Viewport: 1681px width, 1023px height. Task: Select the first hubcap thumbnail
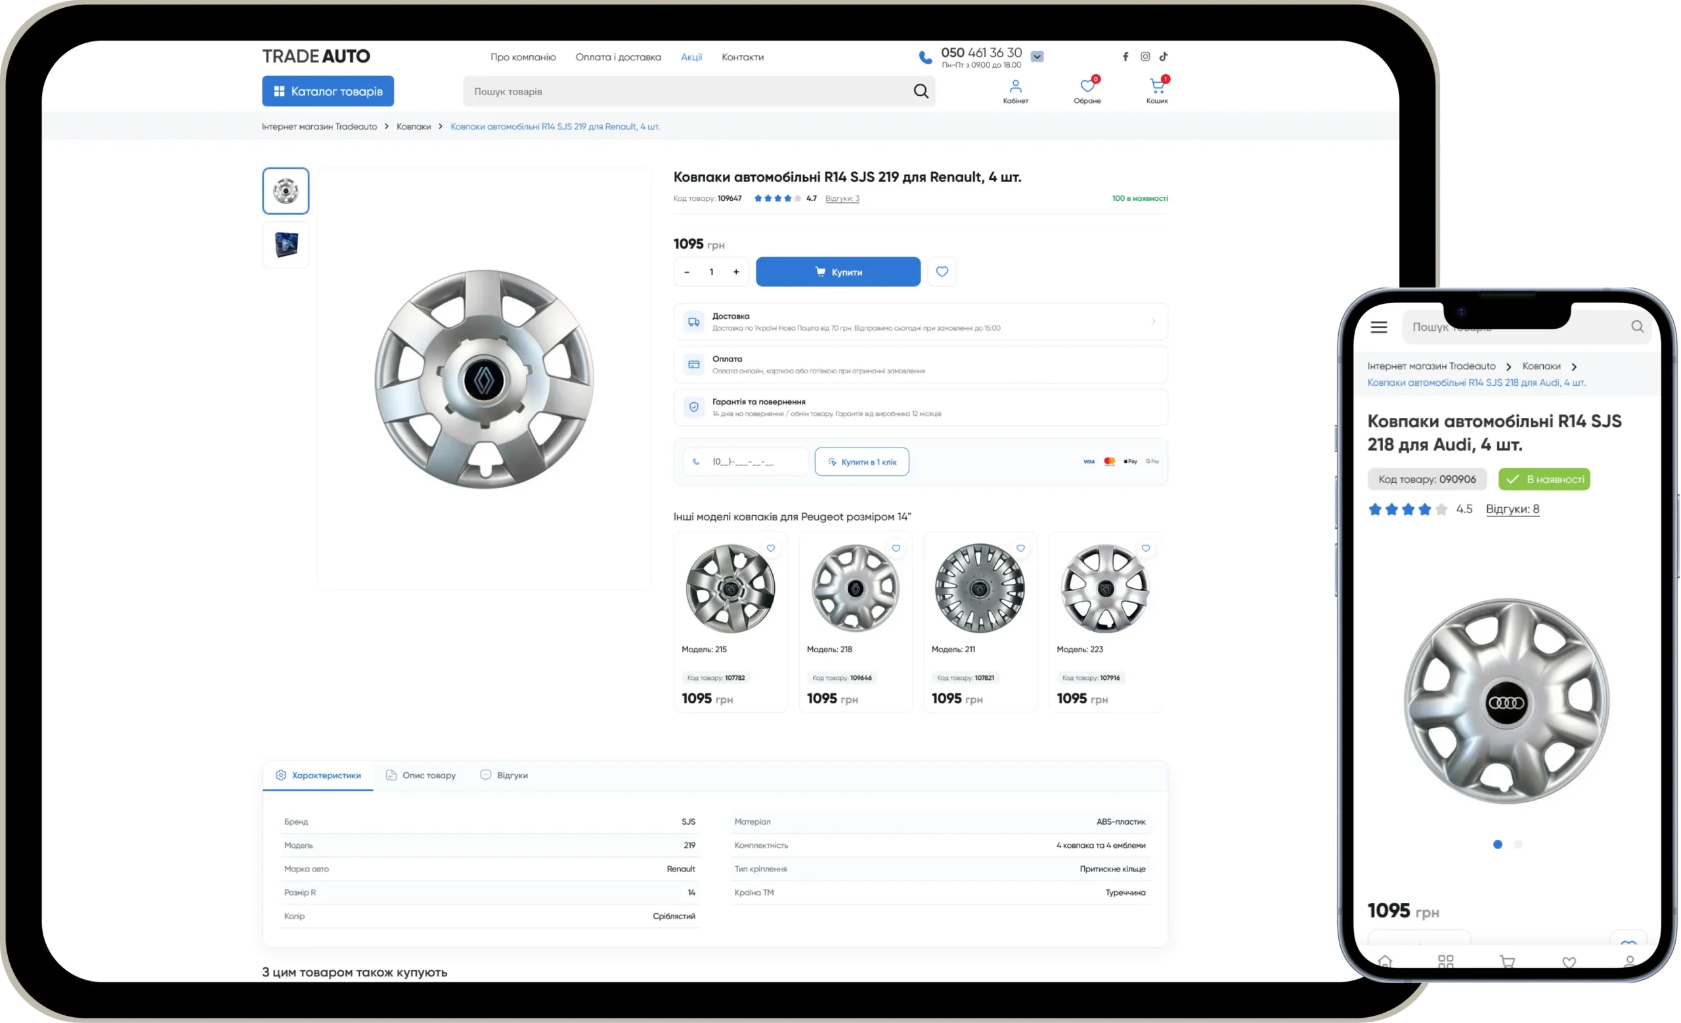(x=286, y=191)
